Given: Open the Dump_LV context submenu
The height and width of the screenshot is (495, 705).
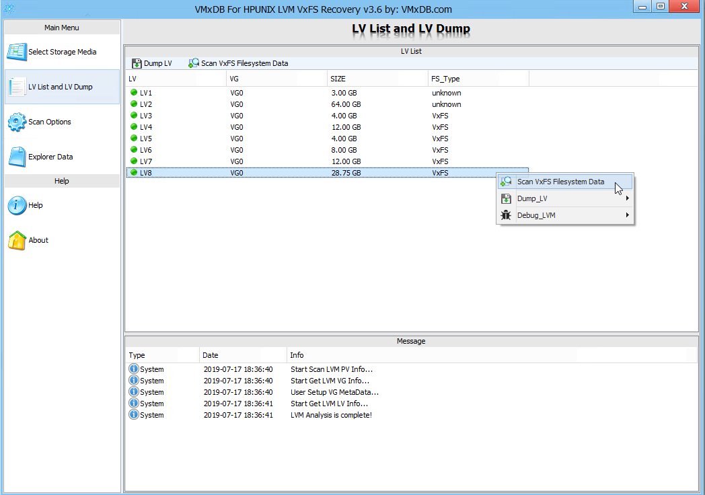Looking at the screenshot, I should [565, 198].
